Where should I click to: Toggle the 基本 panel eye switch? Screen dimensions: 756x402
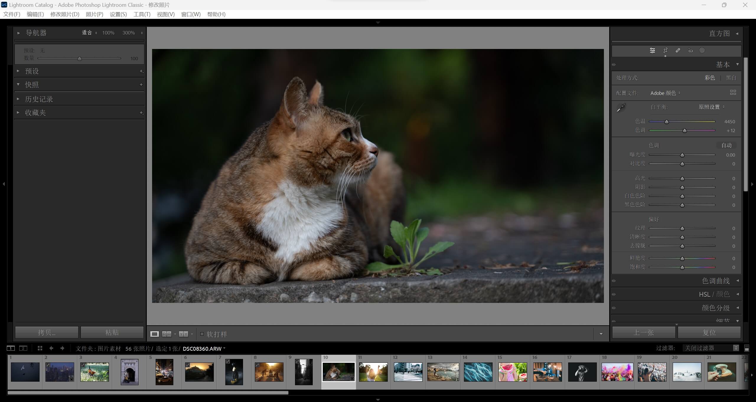point(614,65)
